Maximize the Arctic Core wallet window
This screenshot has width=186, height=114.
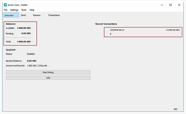point(171,5)
